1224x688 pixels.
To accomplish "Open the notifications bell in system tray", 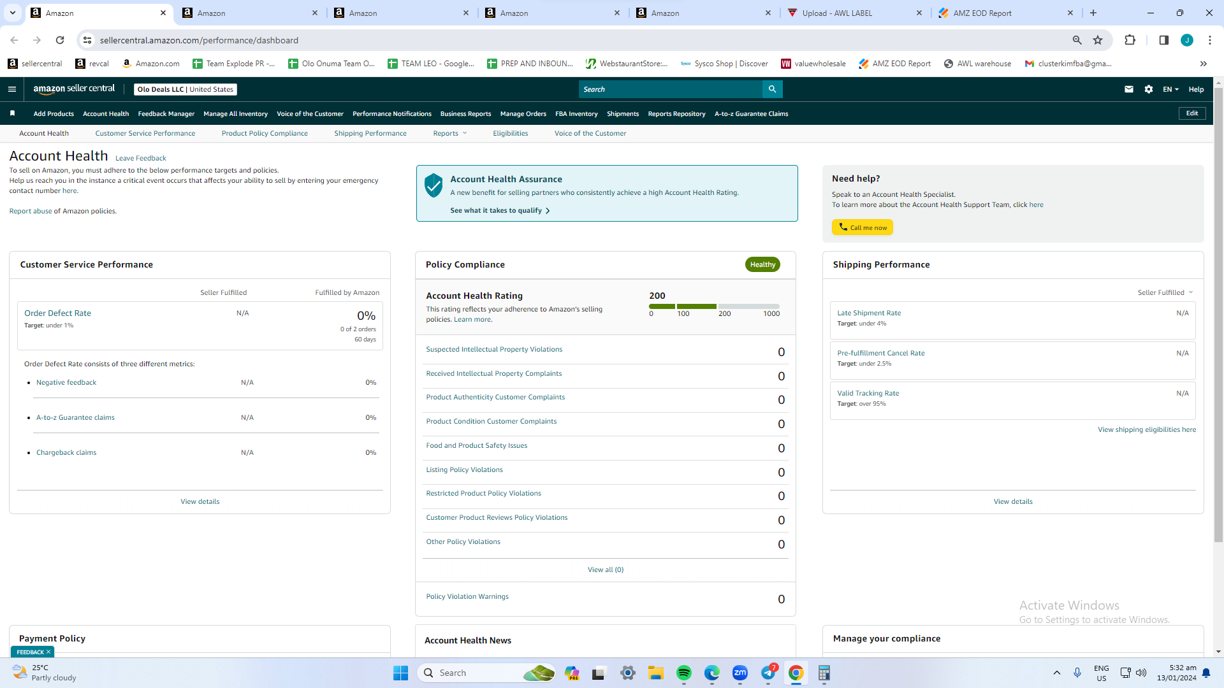I will (1206, 673).
